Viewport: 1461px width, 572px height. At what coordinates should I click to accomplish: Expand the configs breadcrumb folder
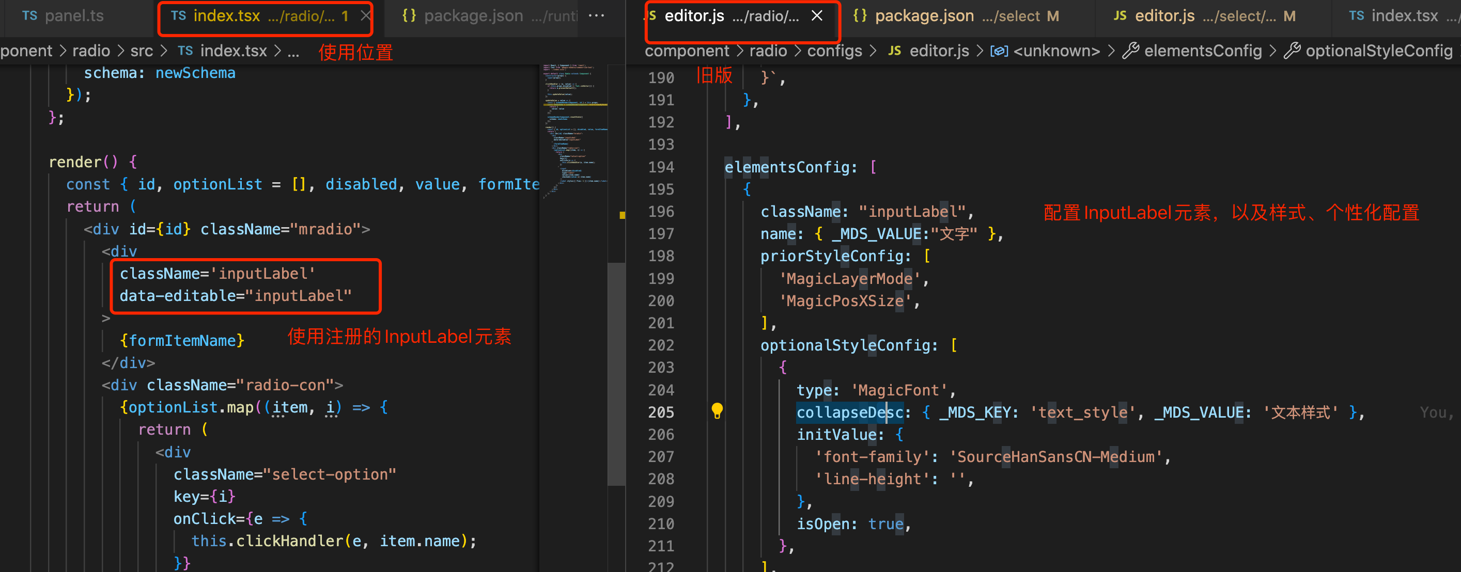(834, 51)
